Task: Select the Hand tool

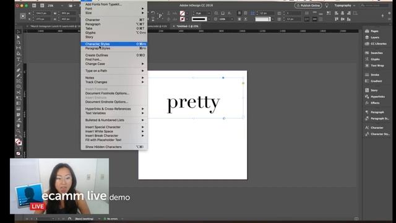Action: [x=19, y=125]
